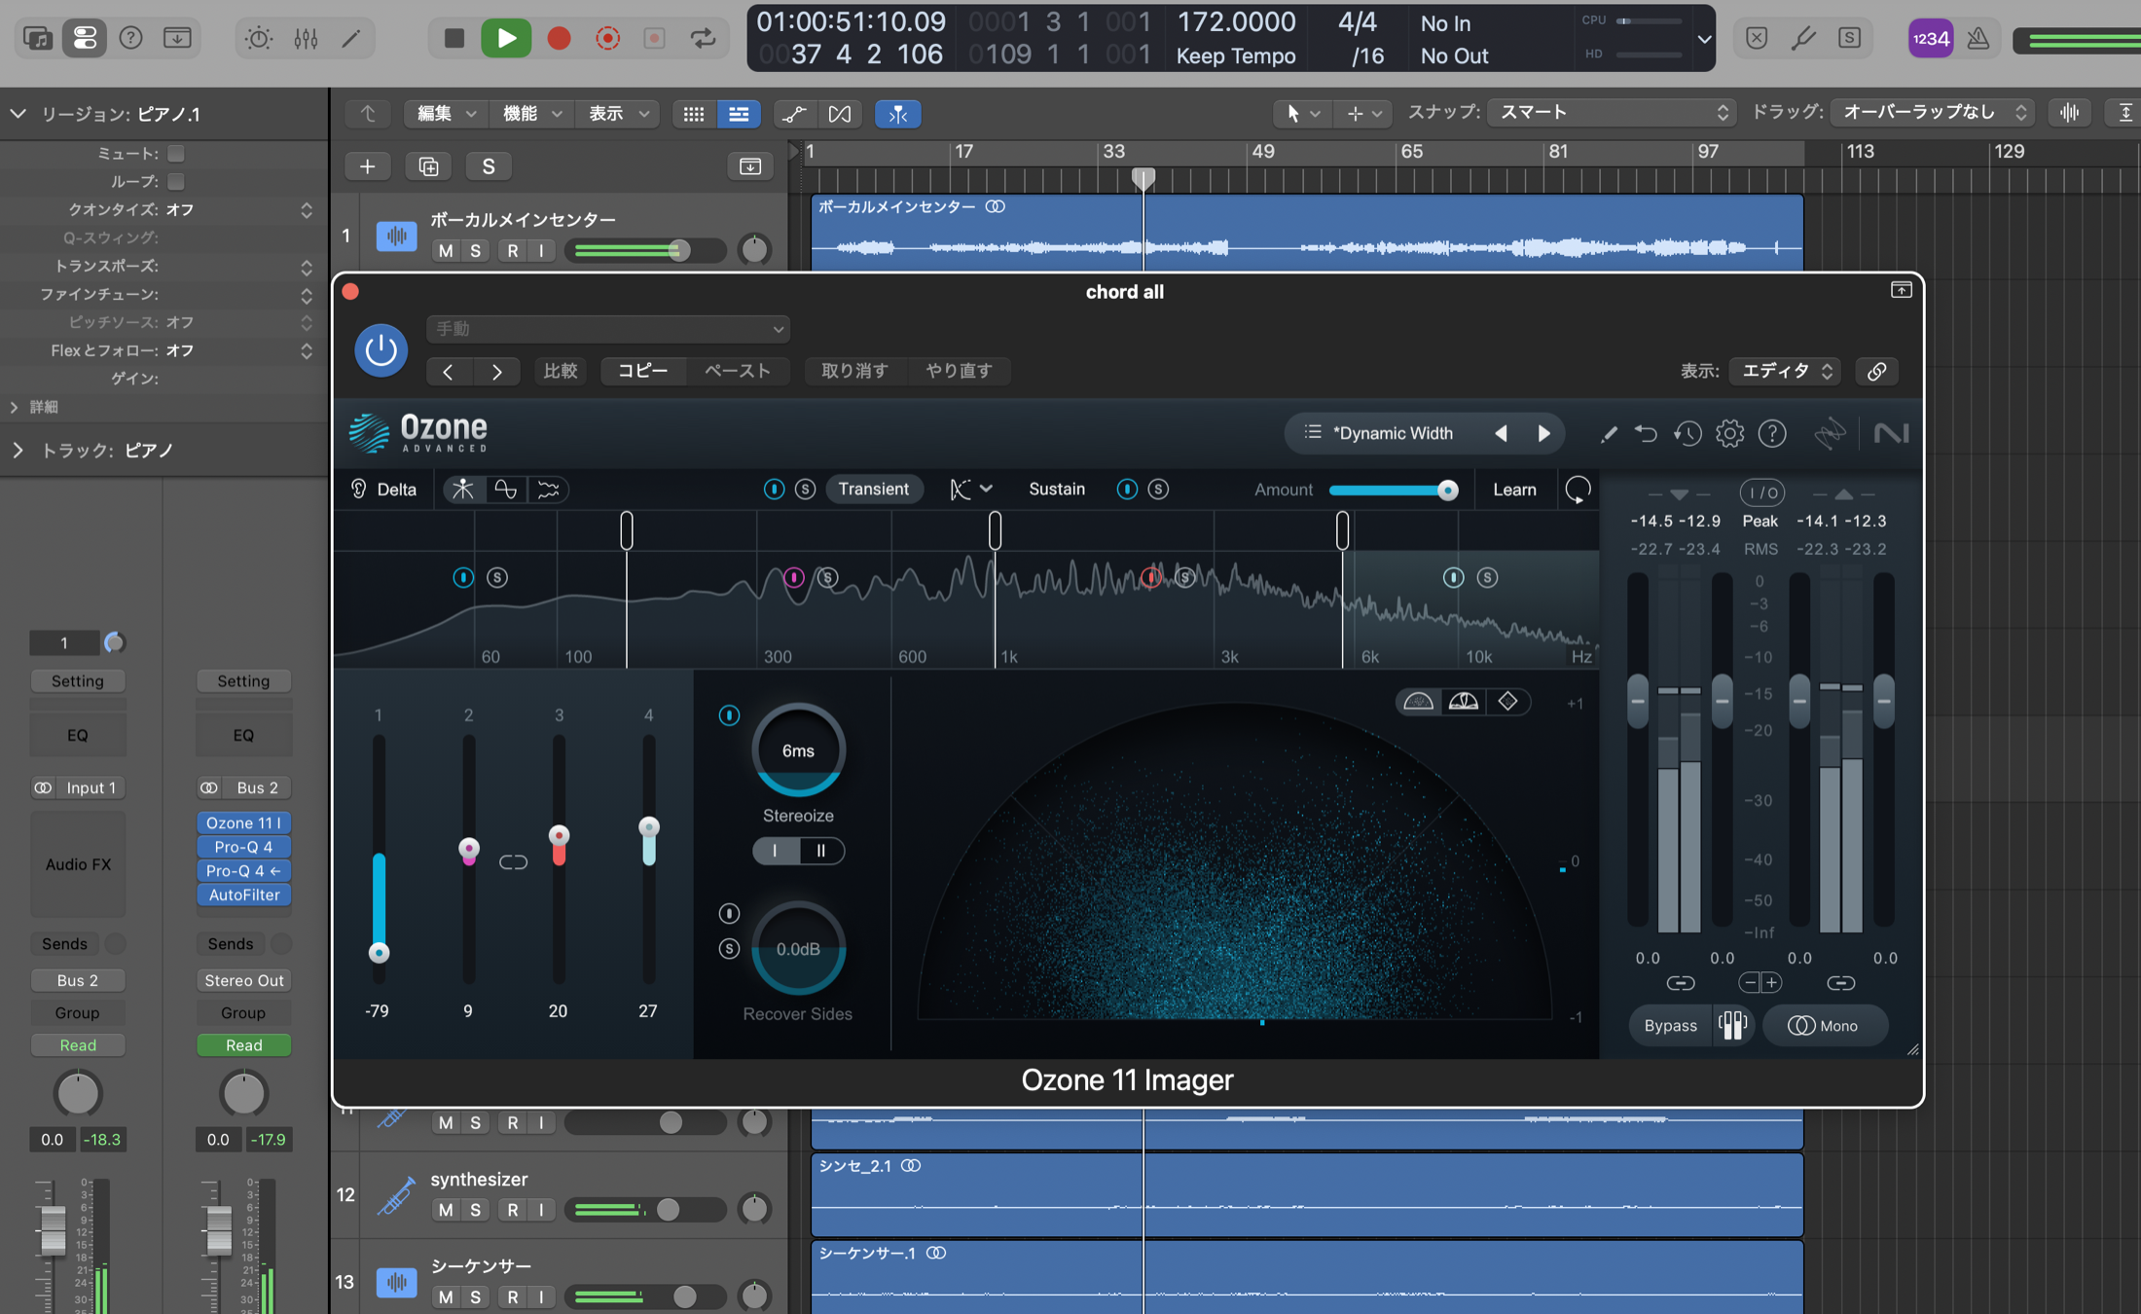Toggle the Inspector button

coord(85,38)
